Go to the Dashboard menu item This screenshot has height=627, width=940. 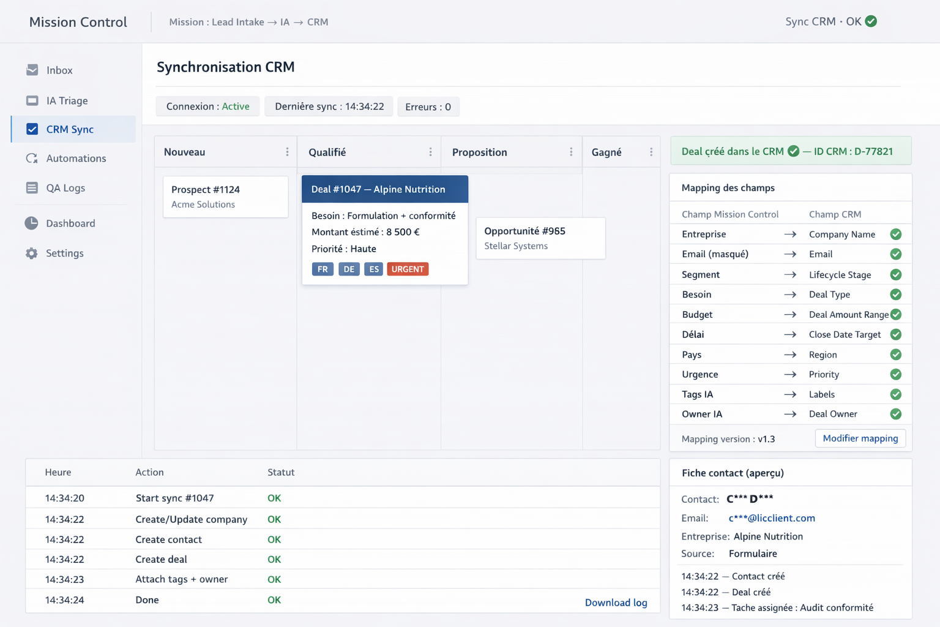tap(70, 223)
